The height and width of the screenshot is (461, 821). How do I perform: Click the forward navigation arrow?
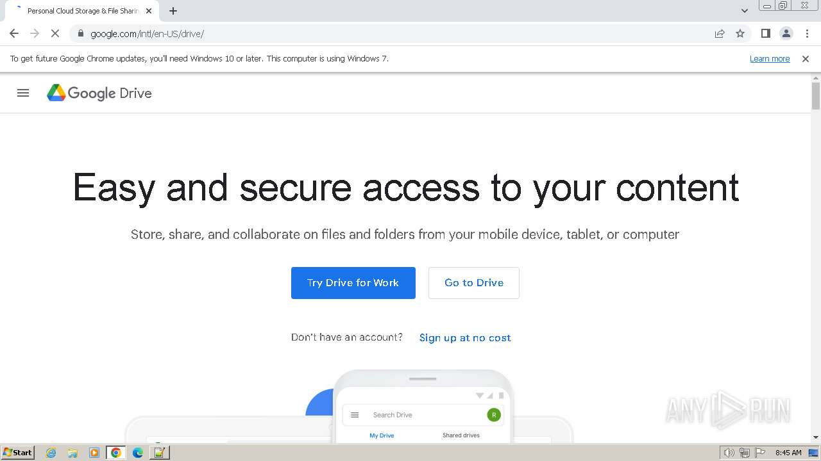[35, 33]
